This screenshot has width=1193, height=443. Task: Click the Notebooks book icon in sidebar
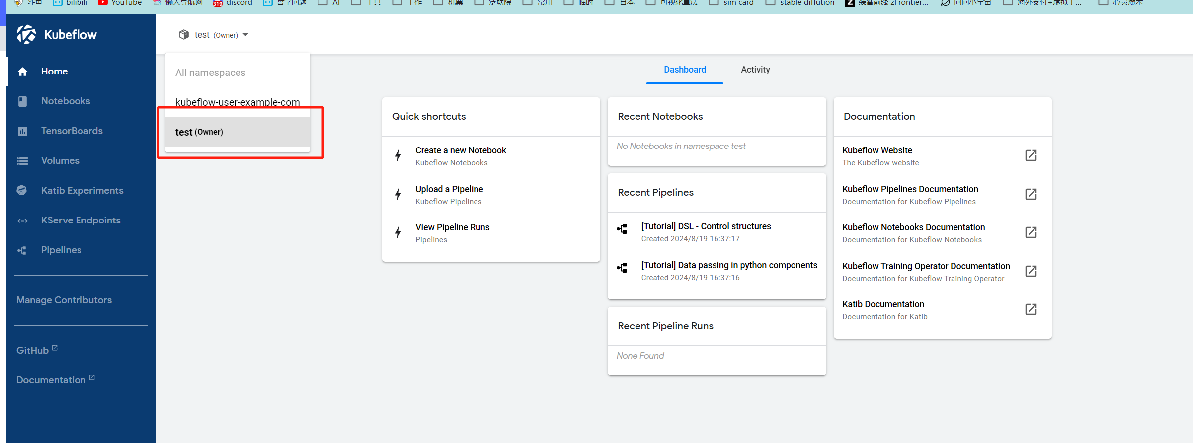pyautogui.click(x=22, y=101)
